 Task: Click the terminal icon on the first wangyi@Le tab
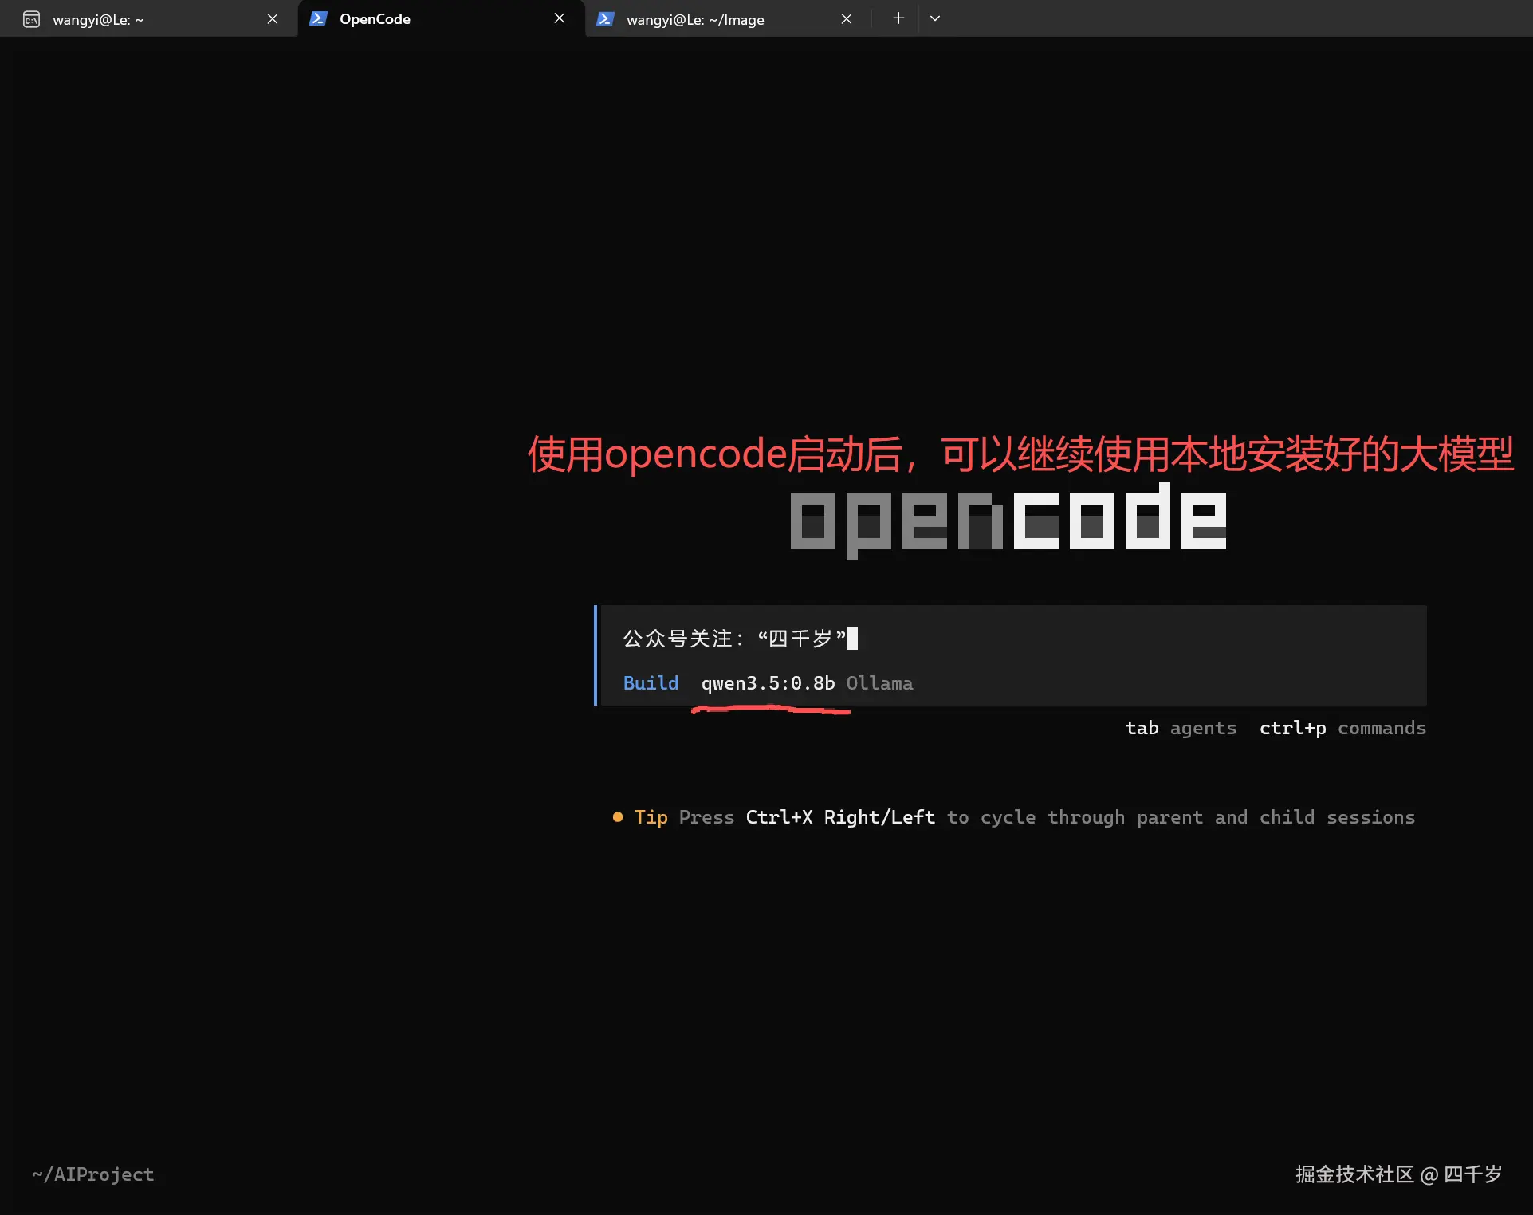(32, 18)
